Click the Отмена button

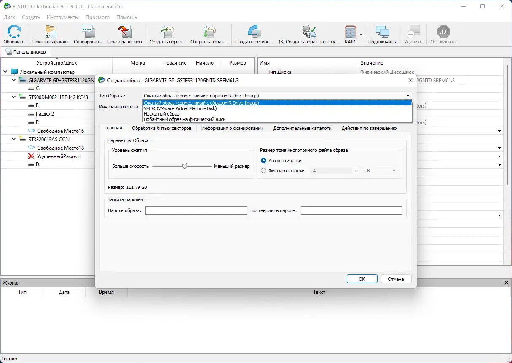[396, 279]
